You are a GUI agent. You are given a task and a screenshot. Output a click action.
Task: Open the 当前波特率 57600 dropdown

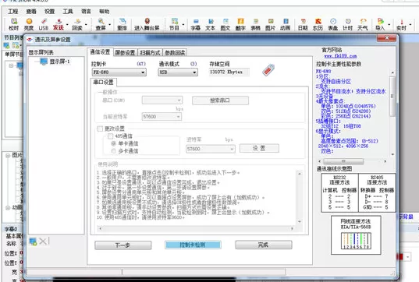click(162, 117)
